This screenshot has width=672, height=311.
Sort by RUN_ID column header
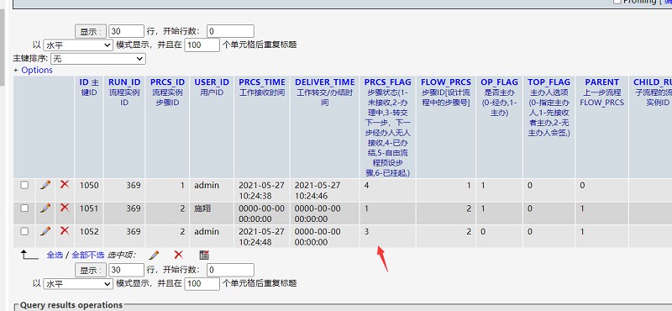124,82
